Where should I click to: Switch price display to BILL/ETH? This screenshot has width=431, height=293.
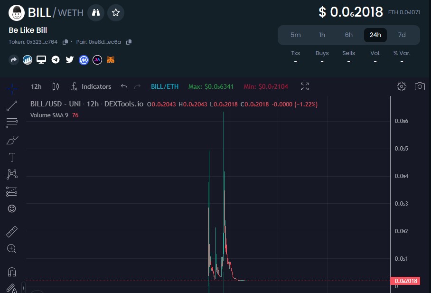click(165, 86)
